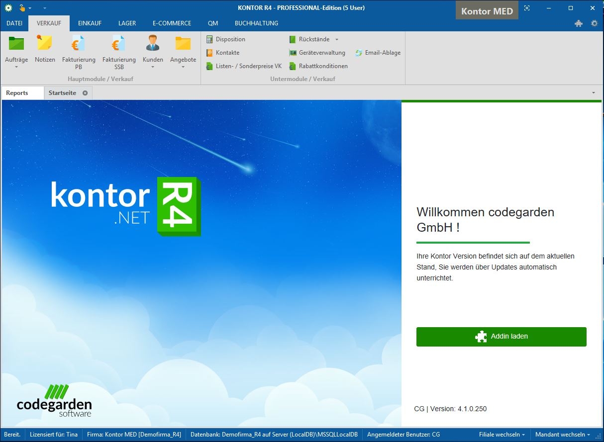604x442 pixels.
Task: Click the puzzle piece add-in icon in ribbon corner
Action: pyautogui.click(x=579, y=23)
